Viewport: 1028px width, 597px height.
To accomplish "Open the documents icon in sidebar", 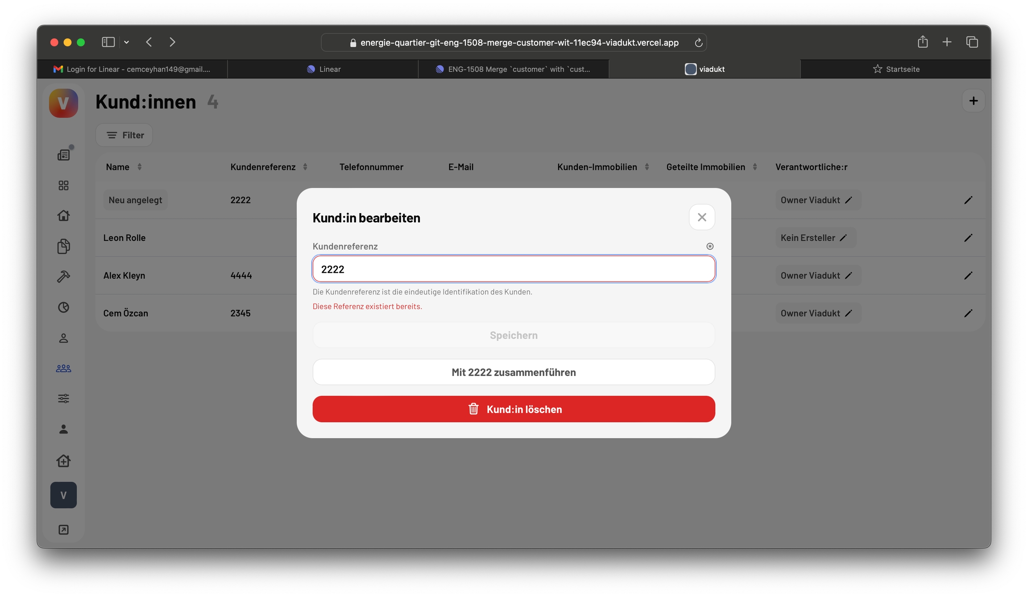I will pyautogui.click(x=63, y=246).
